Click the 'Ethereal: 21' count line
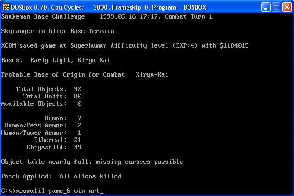The height and width of the screenshot is (196, 294). (x=57, y=140)
